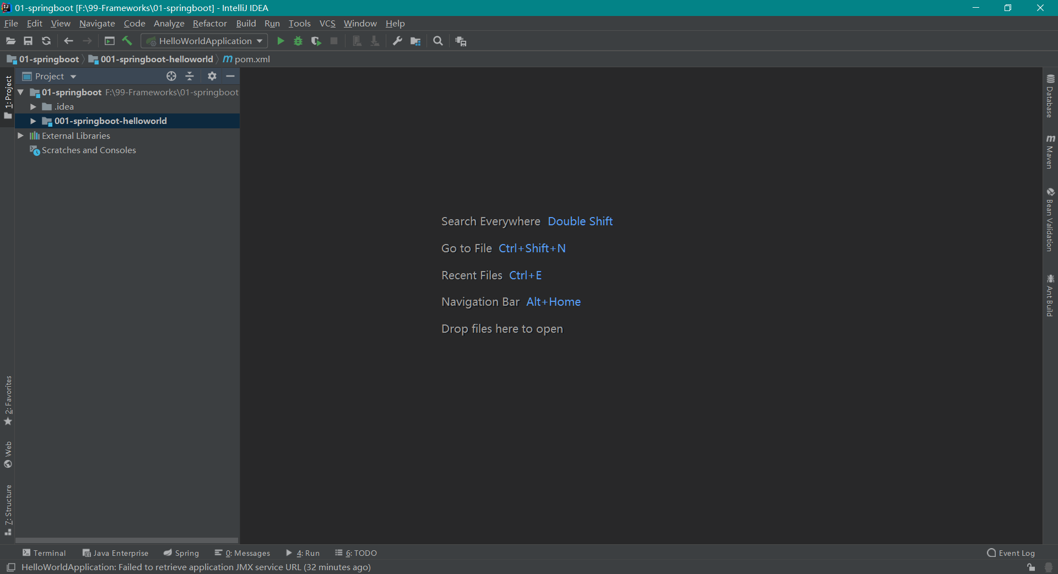The image size is (1058, 574).
Task: Expand the 001-springboot-helloworld module node
Action: pyautogui.click(x=33, y=121)
